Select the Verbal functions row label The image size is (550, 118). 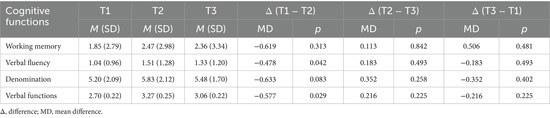(x=31, y=96)
